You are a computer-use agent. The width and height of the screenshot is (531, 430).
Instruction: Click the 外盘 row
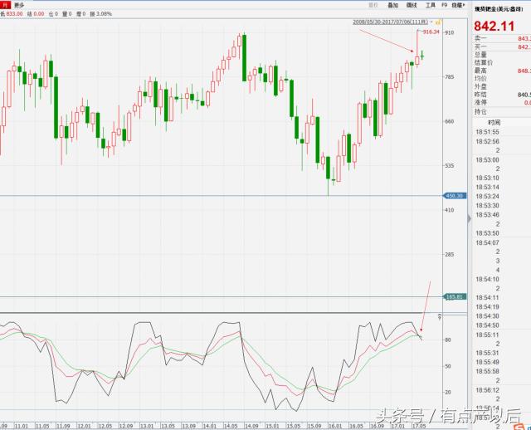click(x=502, y=86)
